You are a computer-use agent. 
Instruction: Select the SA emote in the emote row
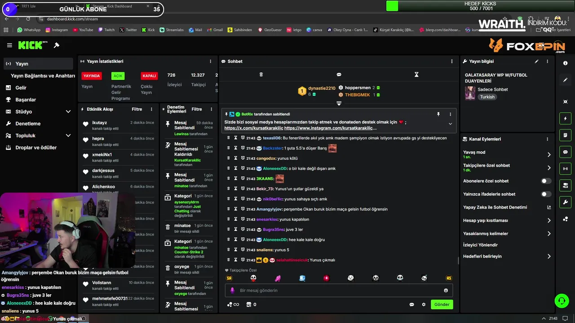pyautogui.click(x=229, y=278)
